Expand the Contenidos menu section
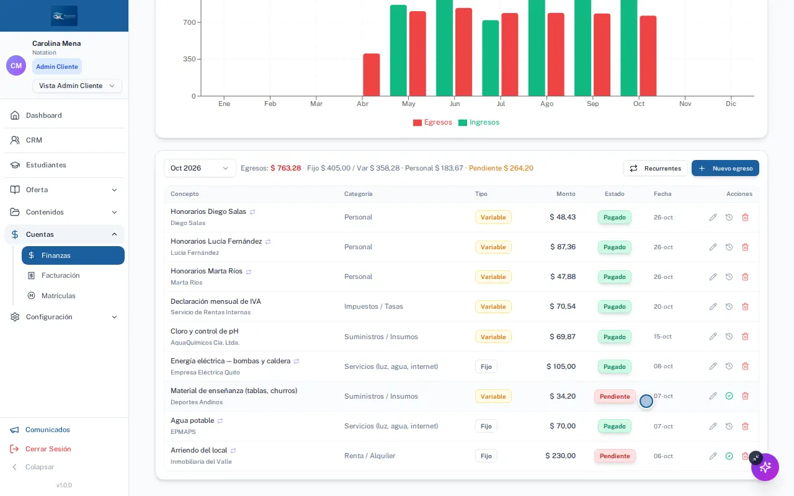Image resolution: width=794 pixels, height=496 pixels. point(65,212)
